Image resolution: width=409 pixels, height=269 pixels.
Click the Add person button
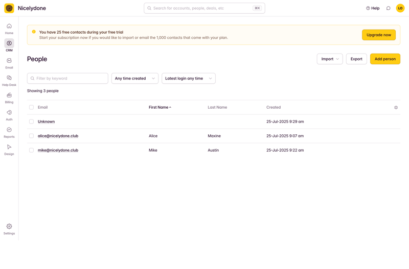pos(385,59)
